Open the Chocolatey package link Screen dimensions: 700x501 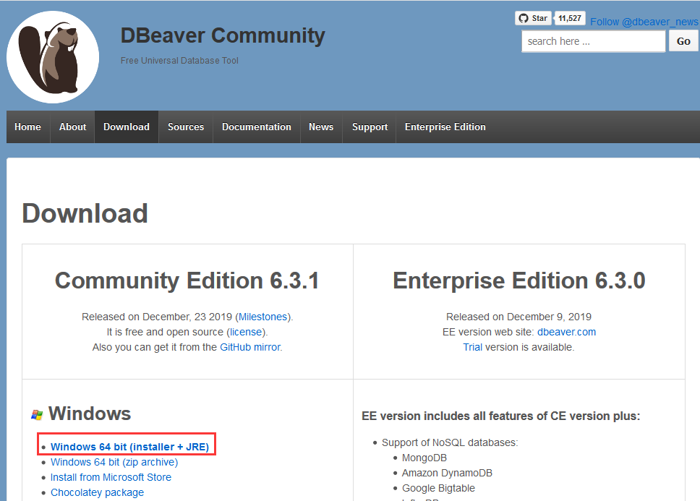97,492
